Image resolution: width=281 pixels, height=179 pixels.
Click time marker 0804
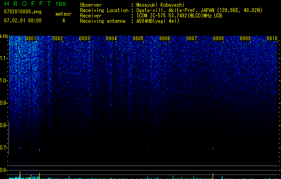click(x=111, y=38)
